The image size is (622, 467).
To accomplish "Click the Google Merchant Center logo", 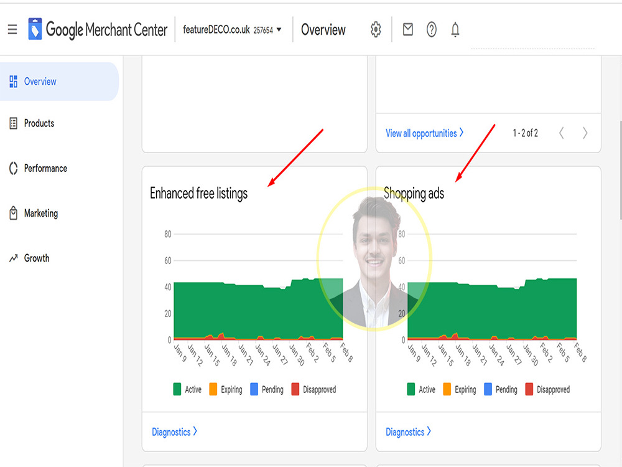I will (98, 29).
